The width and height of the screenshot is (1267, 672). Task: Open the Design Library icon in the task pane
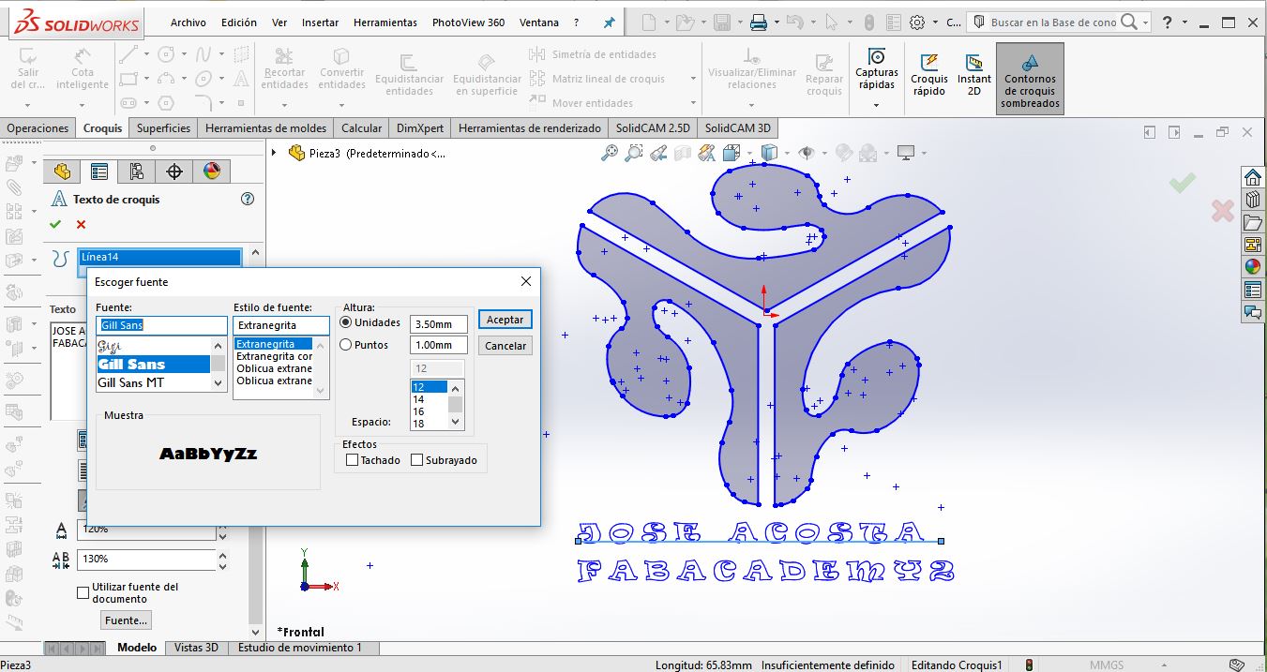click(x=1252, y=200)
